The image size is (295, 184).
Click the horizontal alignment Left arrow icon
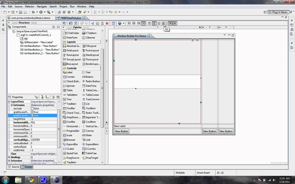129,23
